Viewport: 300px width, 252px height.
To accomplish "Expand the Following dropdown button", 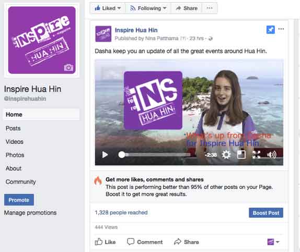I will pyautogui.click(x=148, y=8).
